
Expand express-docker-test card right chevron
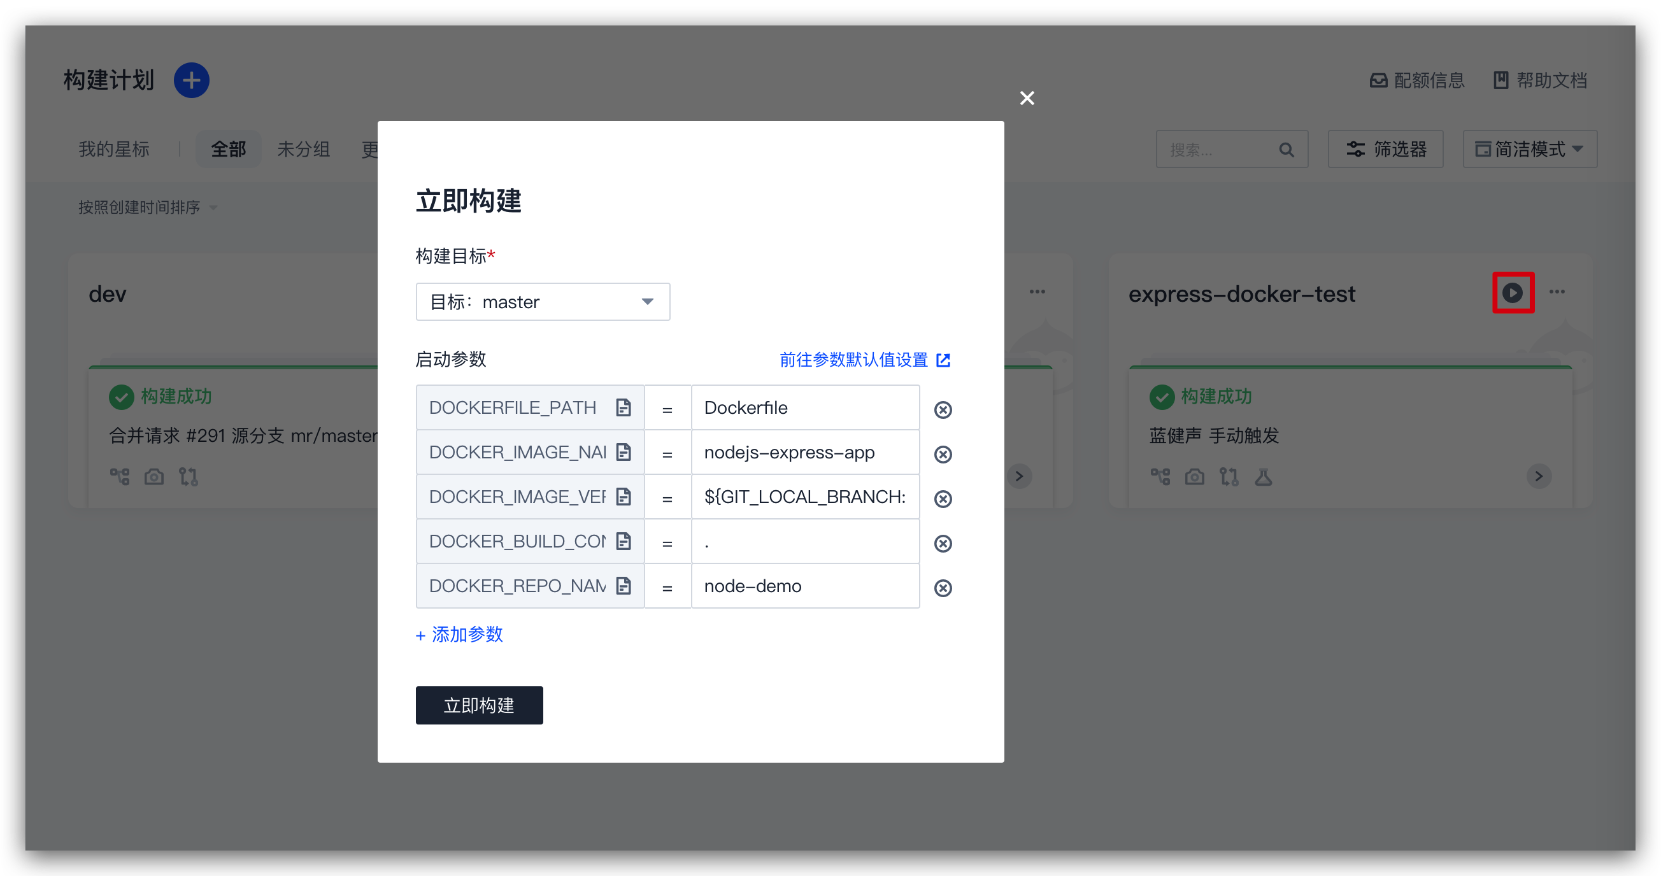[1539, 476]
